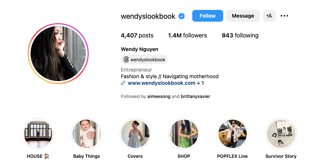This screenshot has width=316, height=167.
Task: Click the link icon beside website URL
Action: click(x=123, y=83)
